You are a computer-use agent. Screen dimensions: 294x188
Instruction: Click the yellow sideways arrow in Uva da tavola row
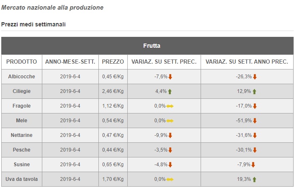[x=170, y=179]
